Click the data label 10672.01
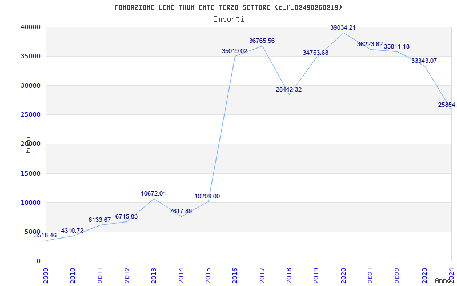Image resolution: width=457 pixels, height=286 pixels. click(153, 193)
